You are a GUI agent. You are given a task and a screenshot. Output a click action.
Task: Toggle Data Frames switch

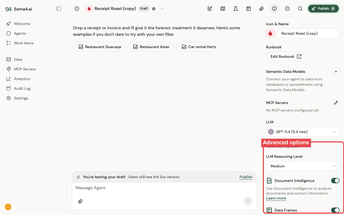coord(335,210)
